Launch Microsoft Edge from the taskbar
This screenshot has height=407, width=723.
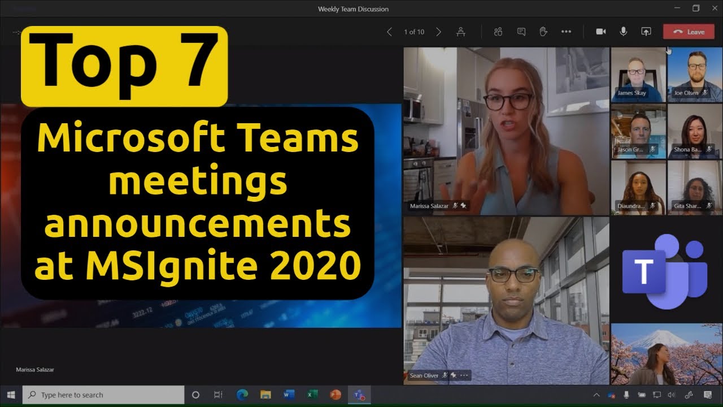242,395
